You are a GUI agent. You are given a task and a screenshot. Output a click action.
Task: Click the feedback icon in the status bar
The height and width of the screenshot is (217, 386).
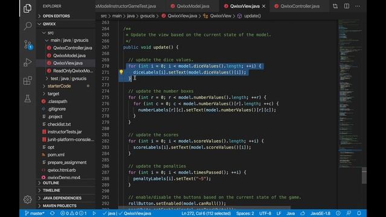pos(349,213)
